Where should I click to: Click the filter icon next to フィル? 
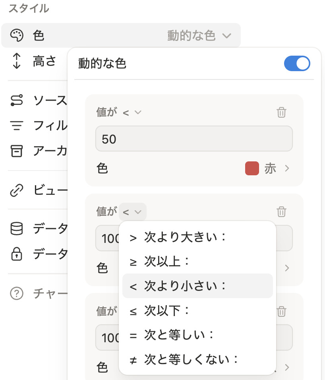click(x=17, y=126)
